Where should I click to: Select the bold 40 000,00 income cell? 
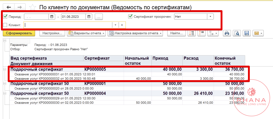pyautogui.click(x=167, y=69)
